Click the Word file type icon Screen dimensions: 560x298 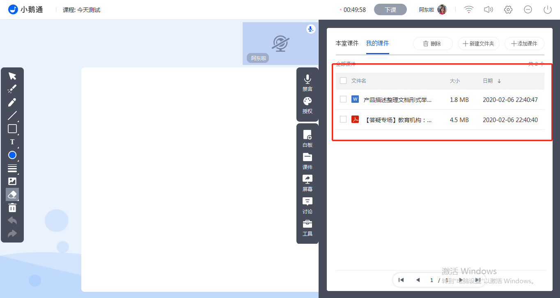[x=355, y=99]
